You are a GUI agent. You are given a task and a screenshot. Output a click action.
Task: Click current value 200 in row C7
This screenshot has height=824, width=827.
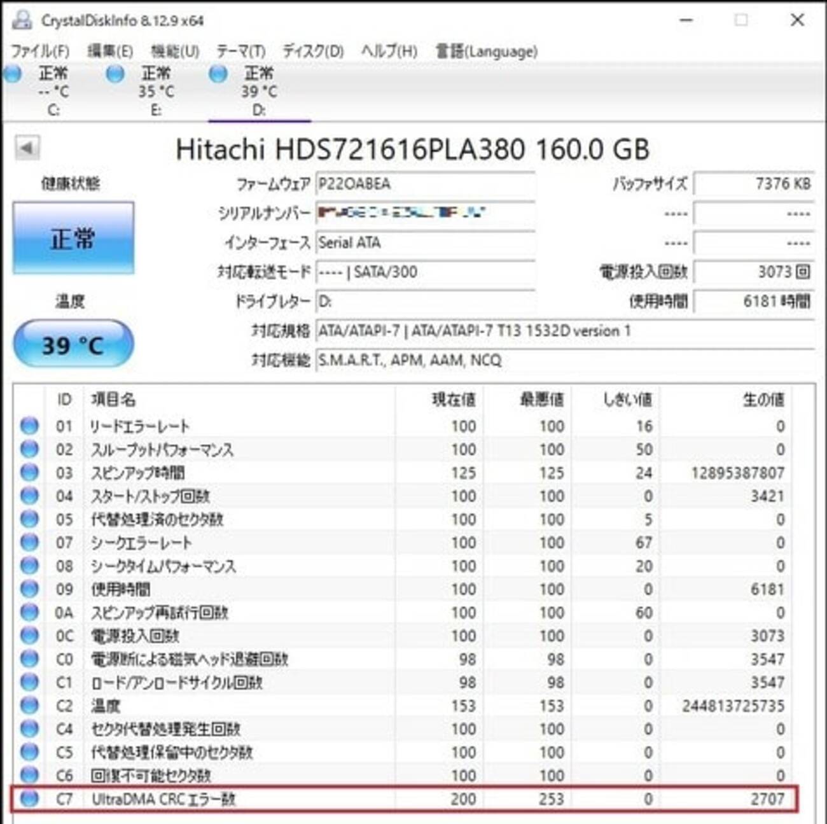pos(463,799)
